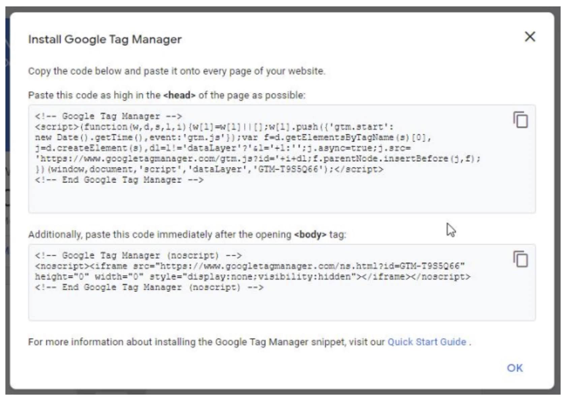Click the '<!-- End Google Tag Manager -->' comment line
The height and width of the screenshot is (399, 567).
[119, 180]
